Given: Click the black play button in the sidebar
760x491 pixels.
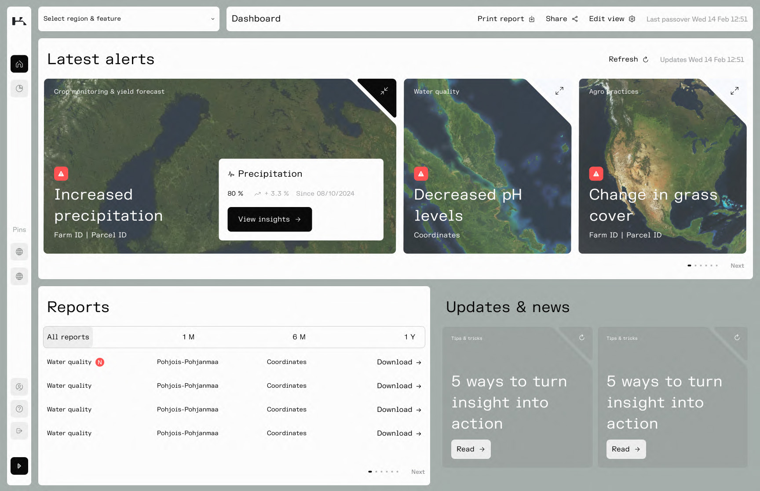Looking at the screenshot, I should 19,466.
